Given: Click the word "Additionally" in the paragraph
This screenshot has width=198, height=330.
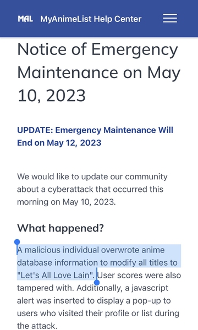Looking at the screenshot, I should click(100, 288).
